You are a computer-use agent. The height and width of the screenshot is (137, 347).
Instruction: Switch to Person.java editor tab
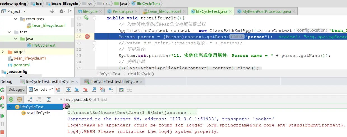[123, 11]
